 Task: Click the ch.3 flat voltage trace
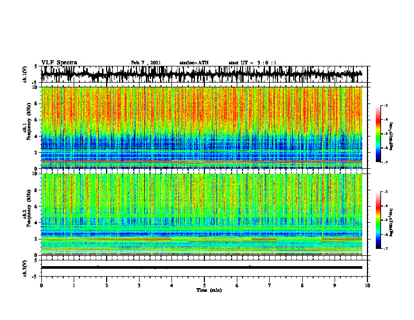click(x=201, y=268)
